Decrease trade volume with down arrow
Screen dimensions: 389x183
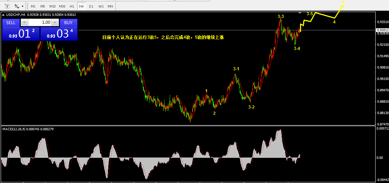tap(24, 22)
